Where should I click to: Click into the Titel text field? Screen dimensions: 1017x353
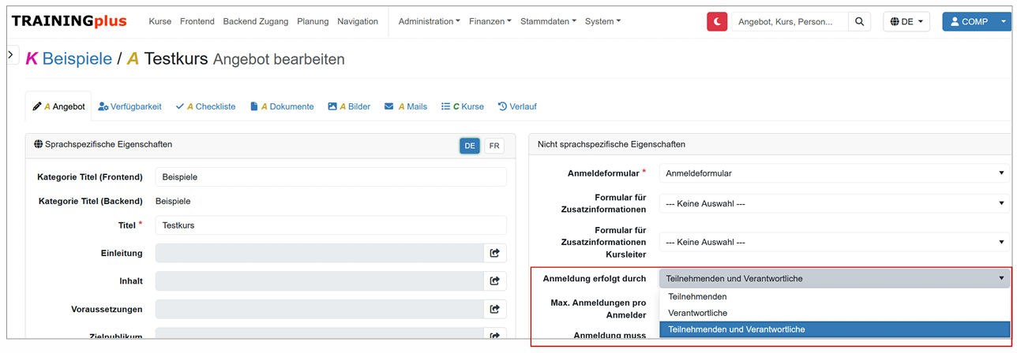(x=331, y=225)
